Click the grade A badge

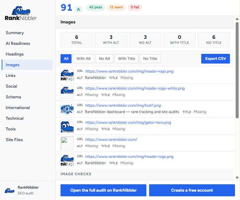pyautogui.click(x=79, y=9)
